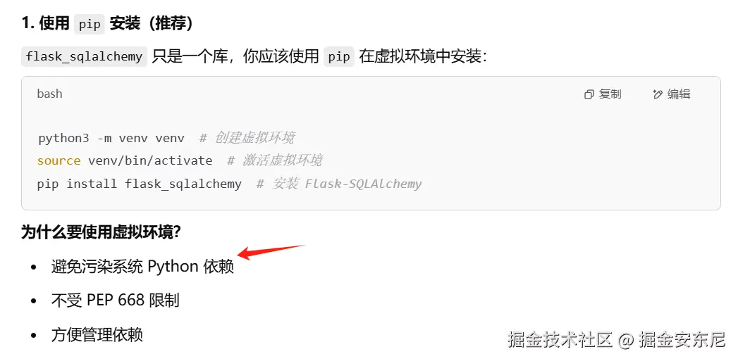Click the inline pip code in the heading
The width and height of the screenshot is (738, 361).
tap(90, 25)
